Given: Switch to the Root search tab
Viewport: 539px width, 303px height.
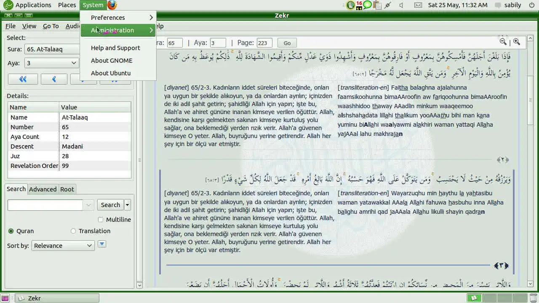Looking at the screenshot, I should click(x=67, y=189).
